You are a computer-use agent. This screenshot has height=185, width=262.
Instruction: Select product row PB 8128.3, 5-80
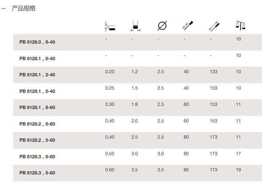(137, 173)
